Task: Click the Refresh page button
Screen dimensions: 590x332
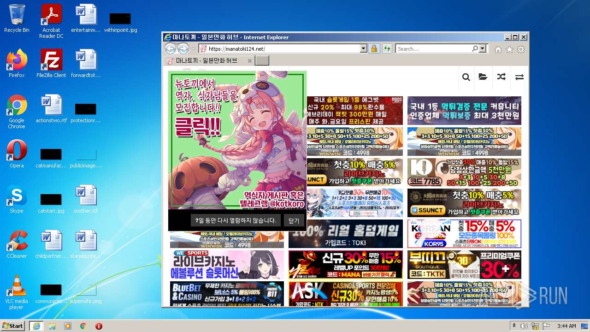Action: point(387,48)
